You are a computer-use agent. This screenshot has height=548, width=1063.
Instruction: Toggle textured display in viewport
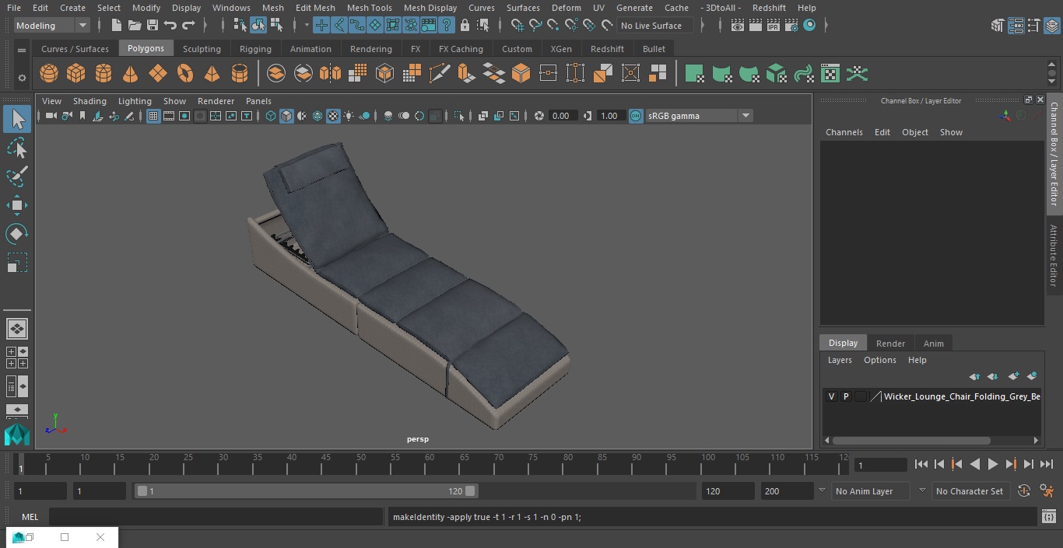[x=333, y=116]
